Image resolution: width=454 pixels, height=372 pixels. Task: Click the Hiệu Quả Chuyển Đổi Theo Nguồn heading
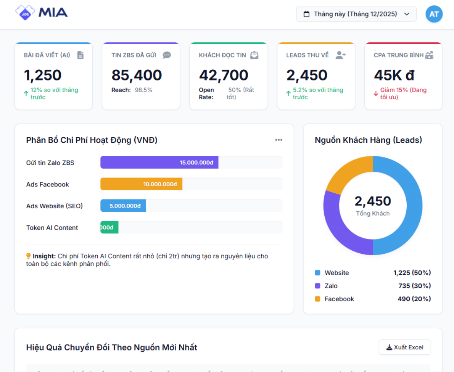pos(112,347)
